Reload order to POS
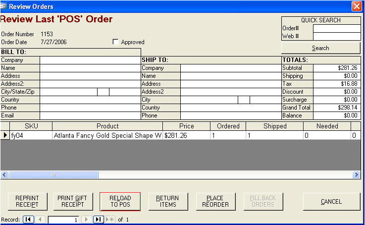This screenshot has width=365, height=225. [x=120, y=202]
